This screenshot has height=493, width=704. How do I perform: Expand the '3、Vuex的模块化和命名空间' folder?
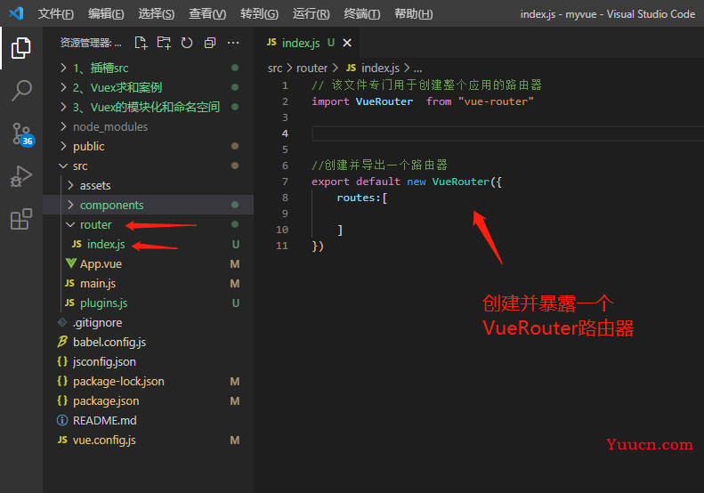[x=63, y=107]
